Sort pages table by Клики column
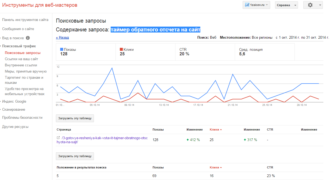 click(x=215, y=129)
